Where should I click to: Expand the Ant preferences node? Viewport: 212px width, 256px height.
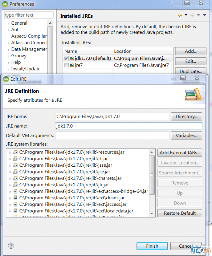coord(8,30)
